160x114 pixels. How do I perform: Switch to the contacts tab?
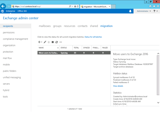point(83,26)
